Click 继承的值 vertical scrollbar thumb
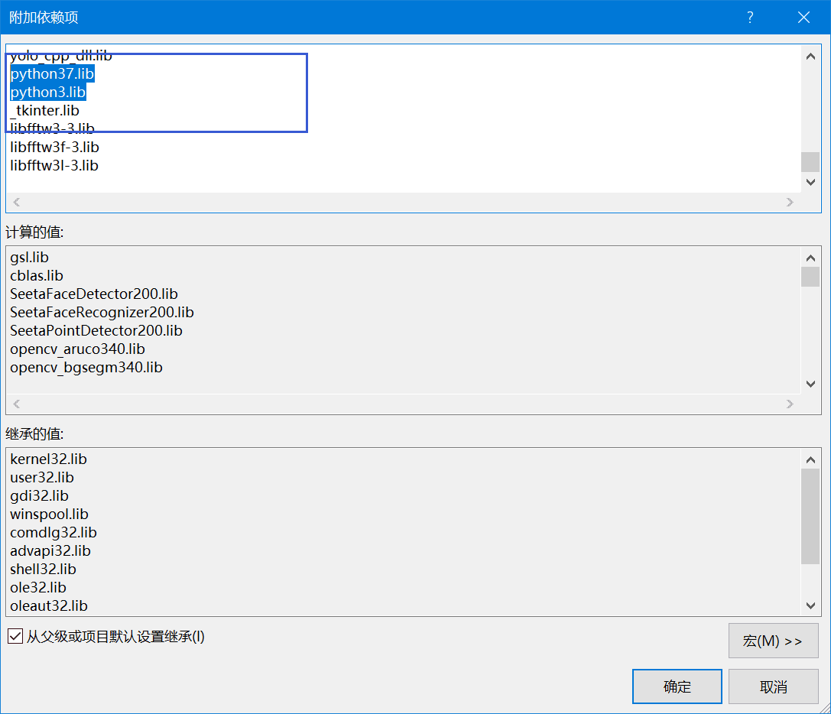The width and height of the screenshot is (831, 714). pyautogui.click(x=810, y=517)
